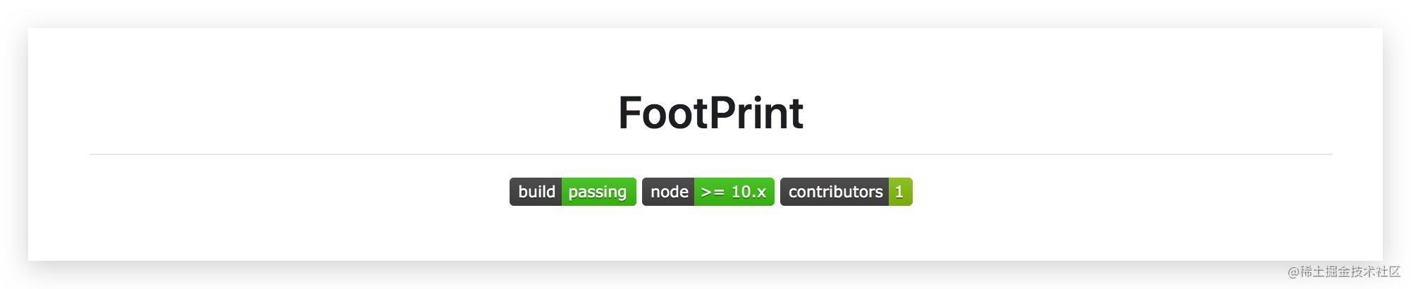Click the contributors number "1" segment
The height and width of the screenshot is (289, 1411).
tap(900, 192)
